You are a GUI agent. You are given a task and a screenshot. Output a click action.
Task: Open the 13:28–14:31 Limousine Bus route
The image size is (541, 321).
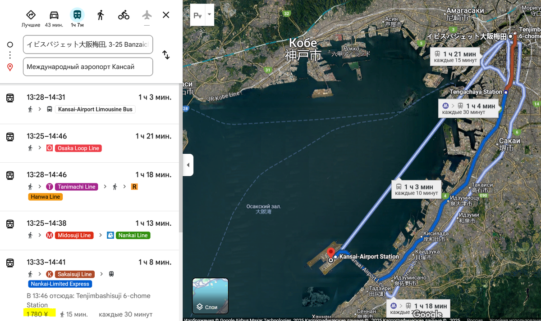(90, 103)
